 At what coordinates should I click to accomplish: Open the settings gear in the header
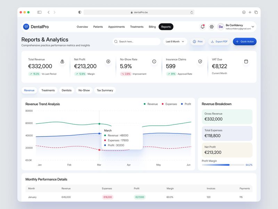pos(211,26)
